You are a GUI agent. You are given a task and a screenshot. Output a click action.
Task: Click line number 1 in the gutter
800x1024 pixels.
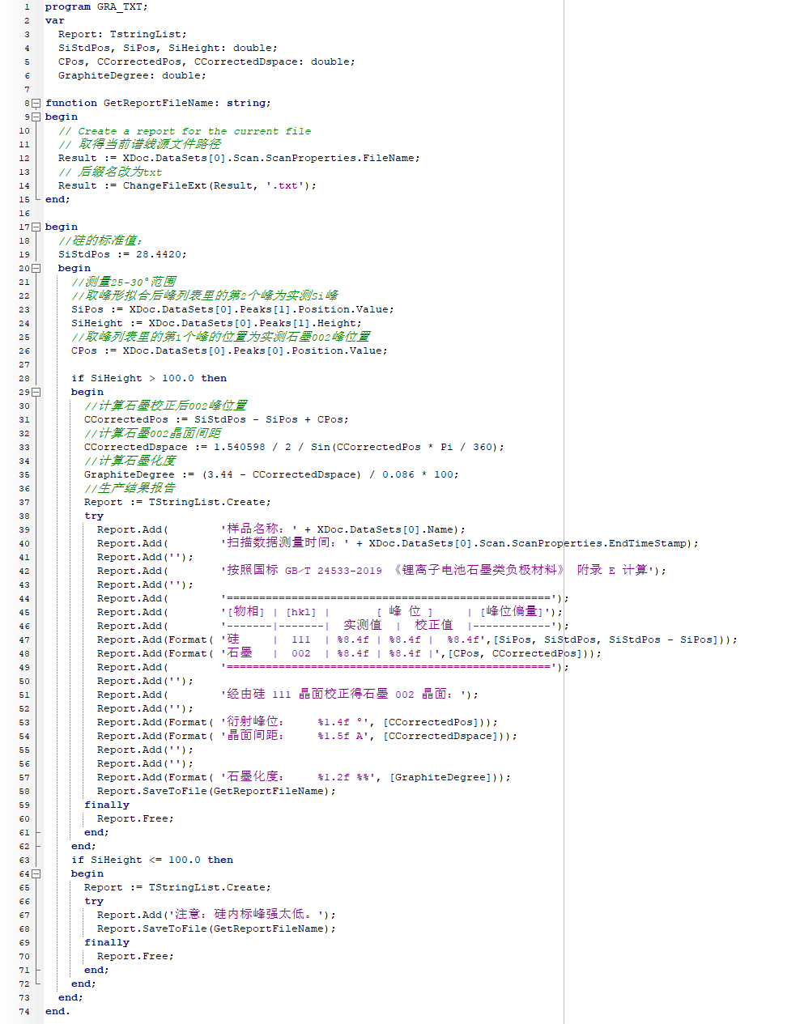[27, 6]
